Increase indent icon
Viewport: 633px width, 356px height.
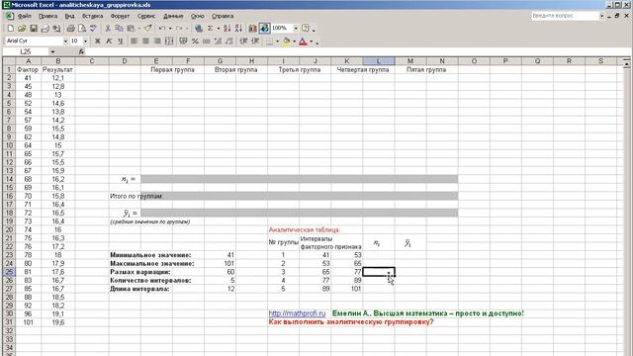pos(255,42)
